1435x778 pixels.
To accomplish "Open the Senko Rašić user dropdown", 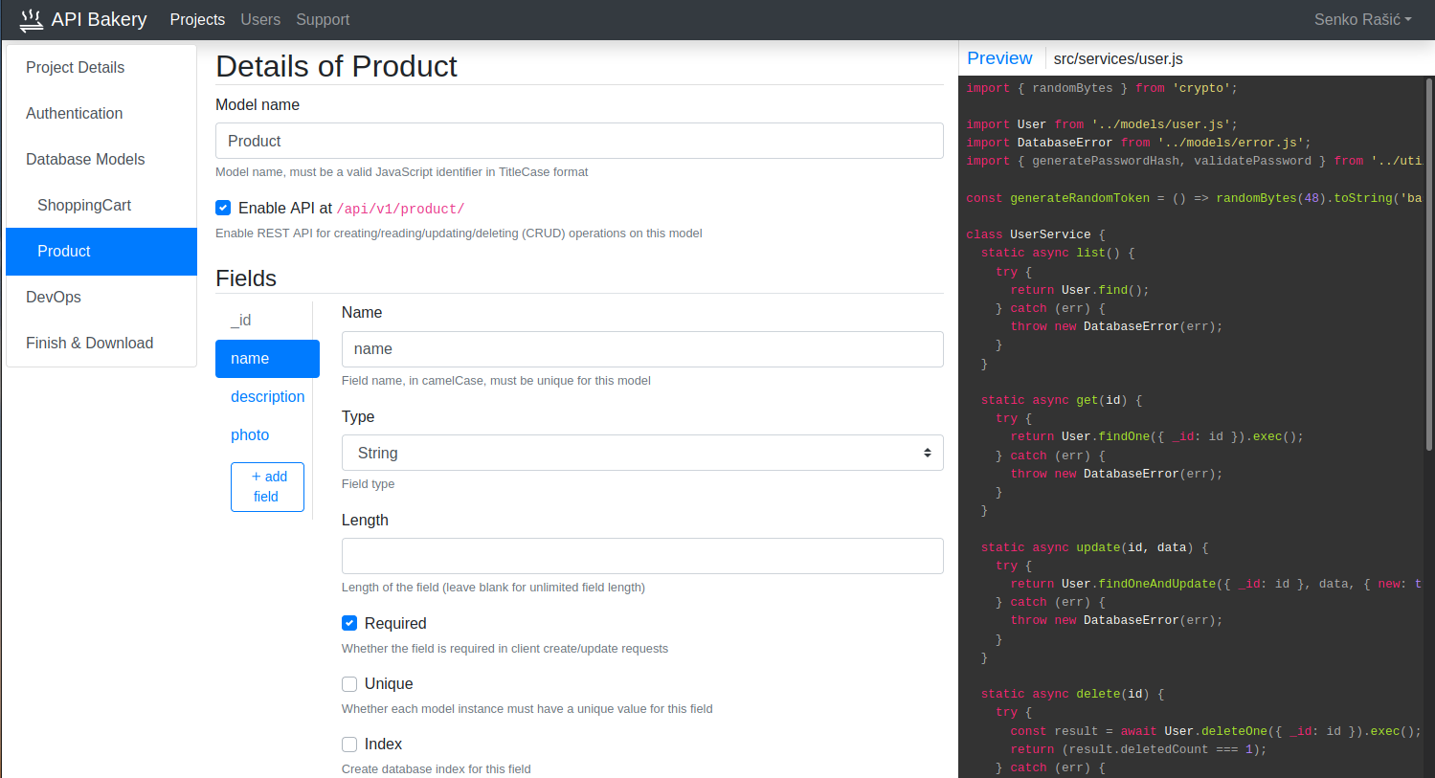I will point(1362,19).
